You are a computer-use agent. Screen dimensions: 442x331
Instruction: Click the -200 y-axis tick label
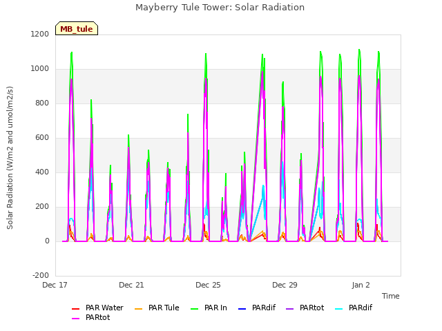coord(41,275)
